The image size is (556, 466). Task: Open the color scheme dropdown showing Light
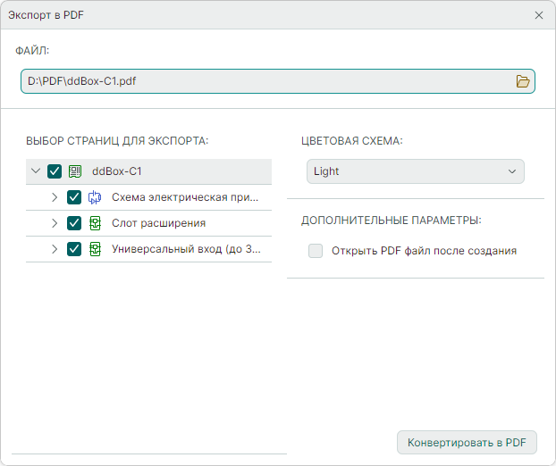[415, 171]
